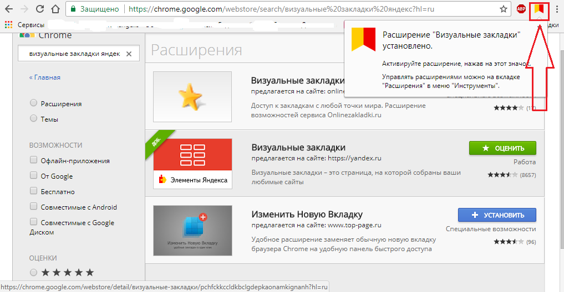Viewport: 564px width, 292px height.
Task: Go back with the browser back arrow
Action: pyautogui.click(x=9, y=9)
